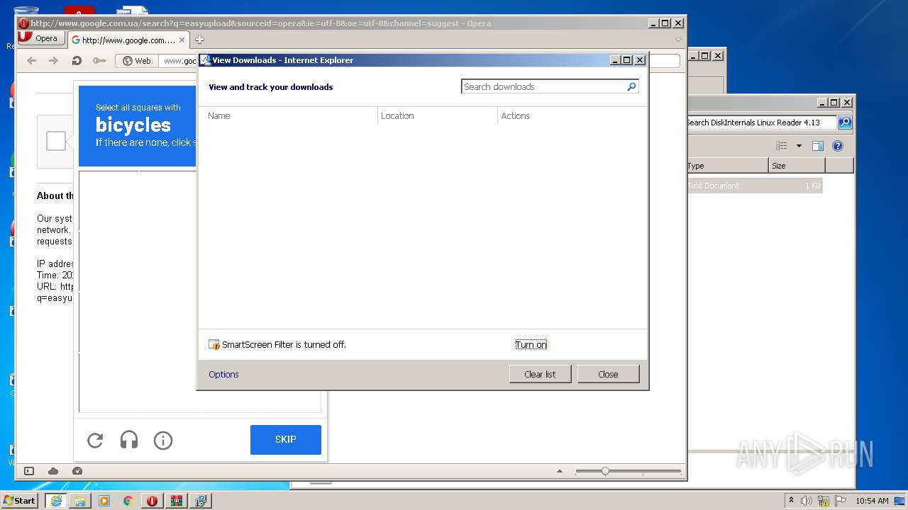The width and height of the screenshot is (908, 510).
Task: Open installer taskbar icon next to WinRAR
Action: (x=201, y=501)
